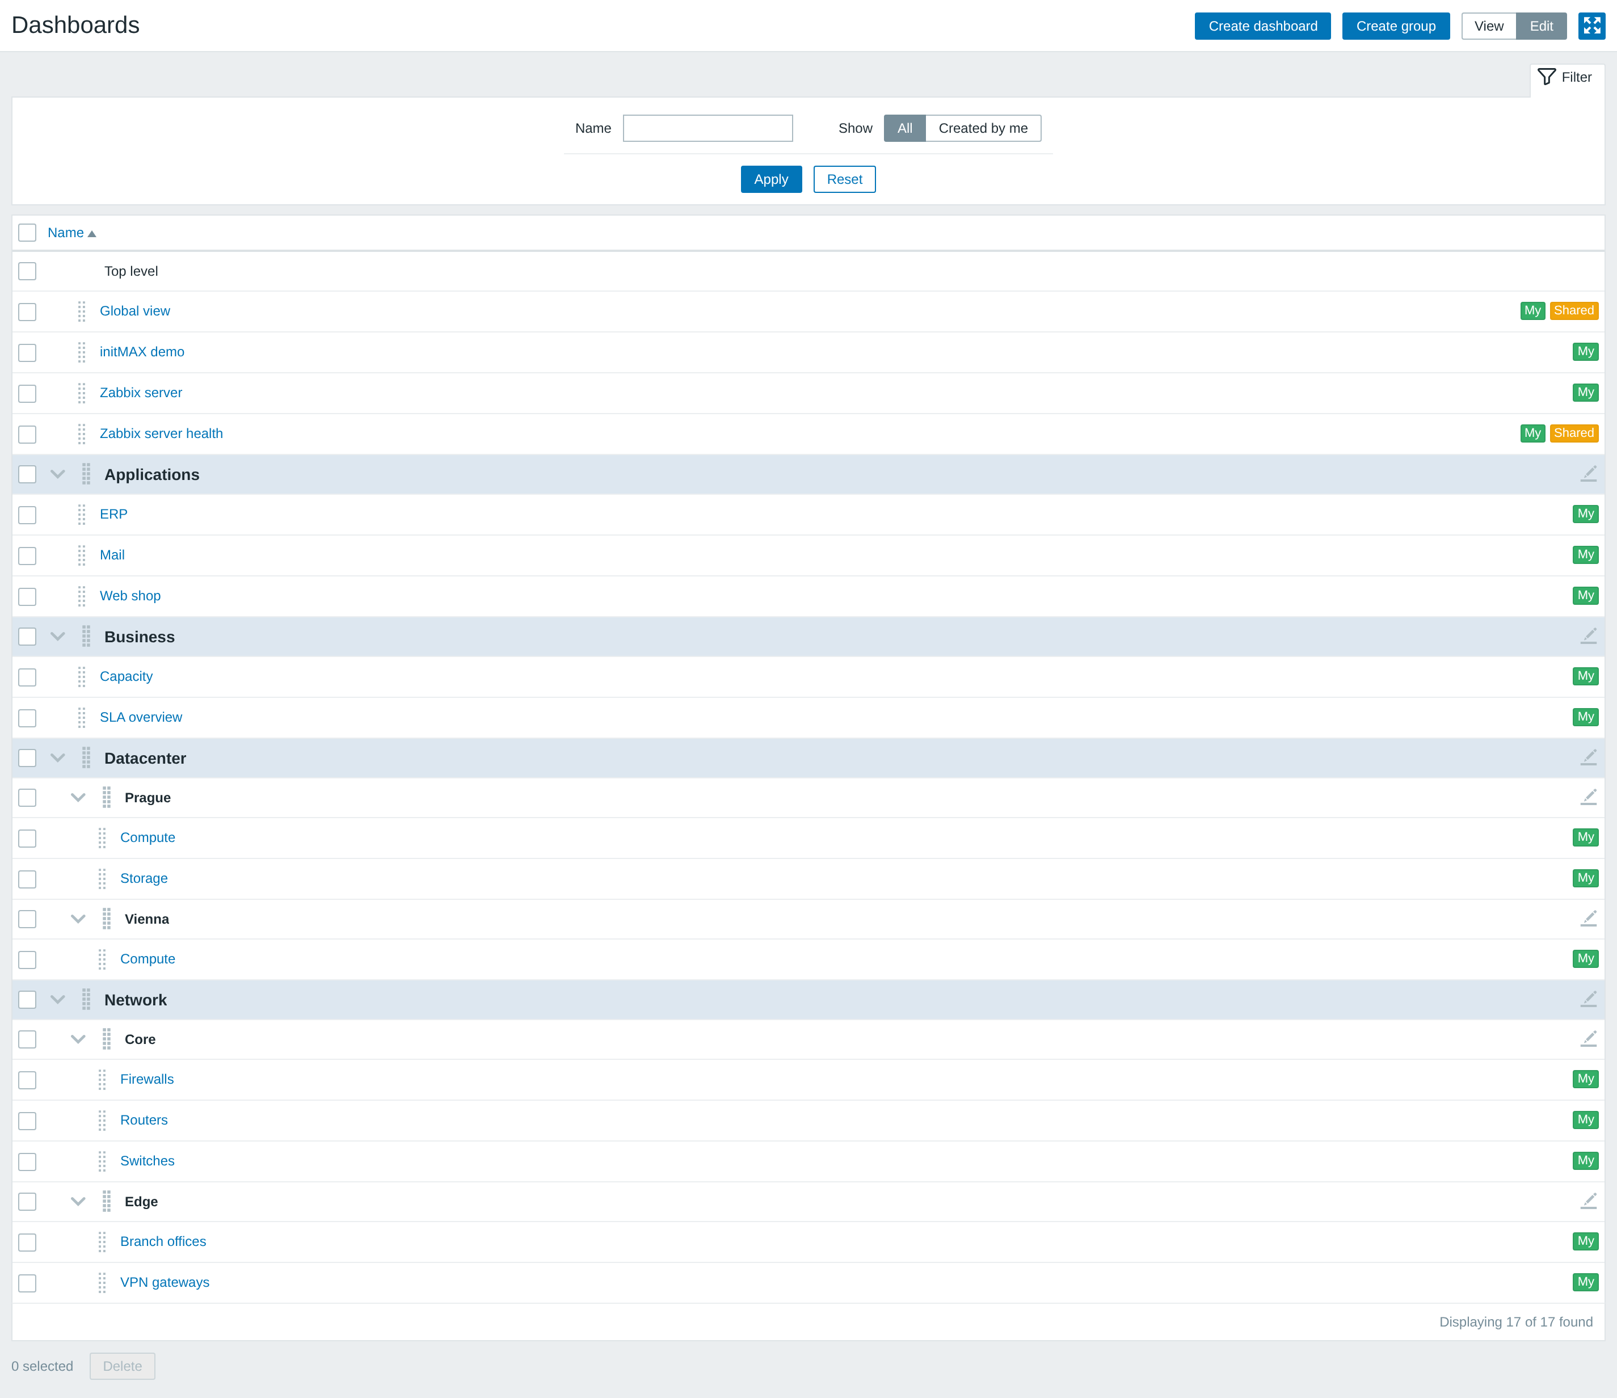Check the Mail dashboard checkbox
The image size is (1617, 1398).
coord(27,555)
